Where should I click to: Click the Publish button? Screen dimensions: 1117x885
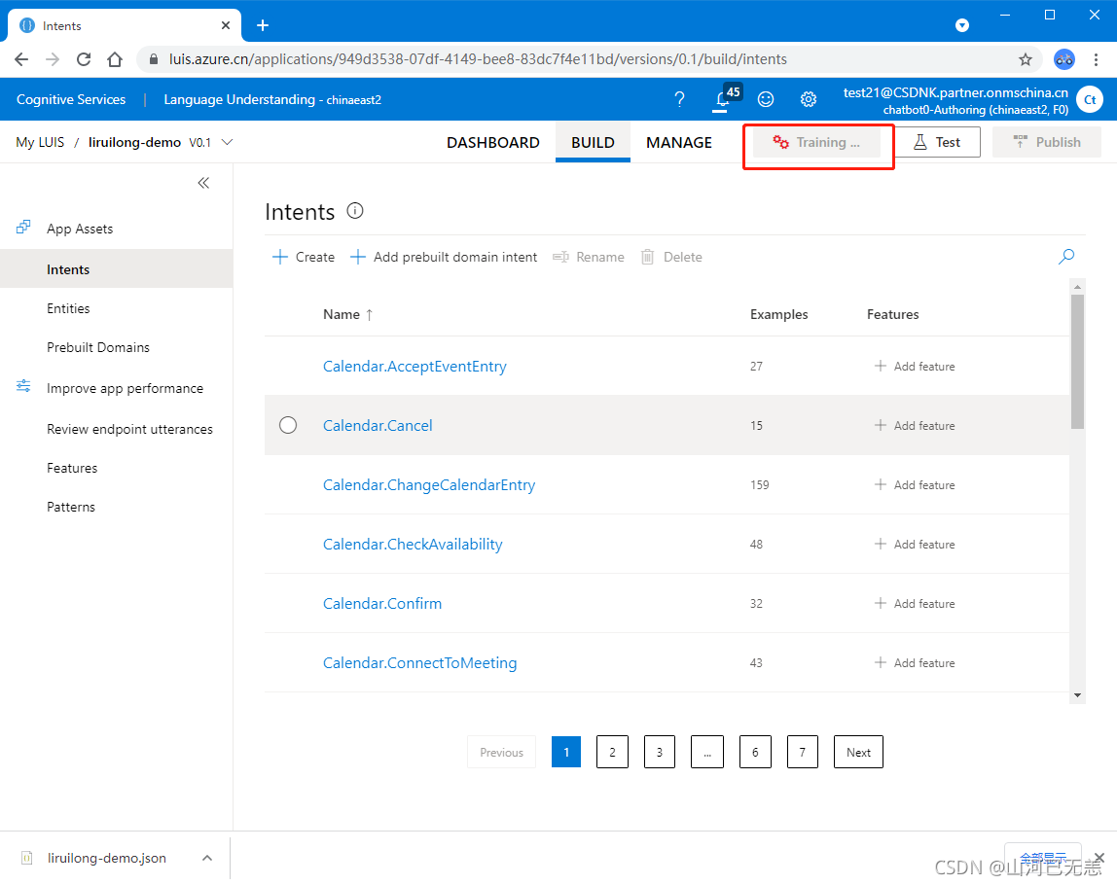pyautogui.click(x=1047, y=142)
